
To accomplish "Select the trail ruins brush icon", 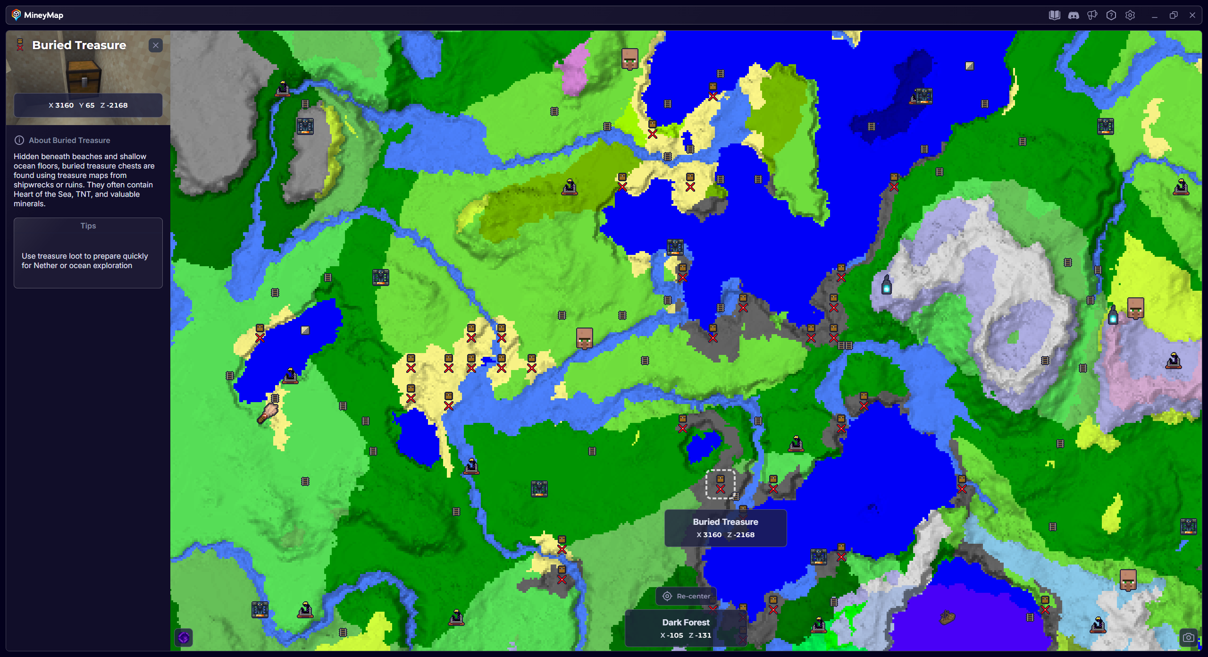I will click(x=268, y=414).
